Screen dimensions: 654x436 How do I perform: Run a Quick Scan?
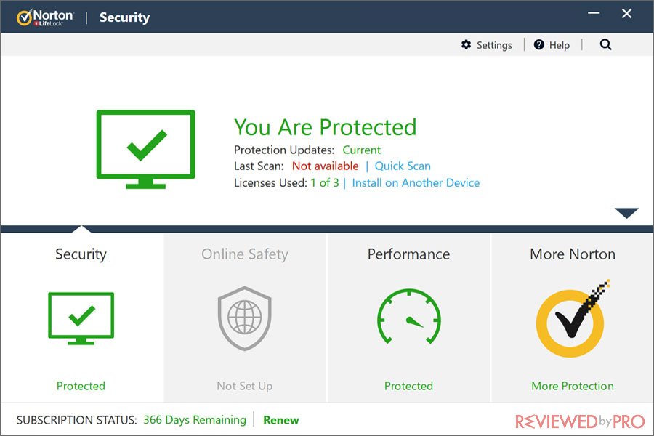[x=403, y=166]
